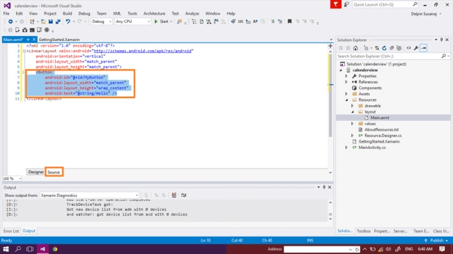The height and width of the screenshot is (254, 453).
Task: Expand the Assets folder
Action: (346, 94)
